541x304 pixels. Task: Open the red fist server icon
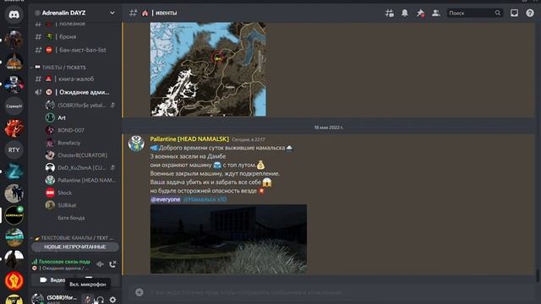[x=14, y=280]
